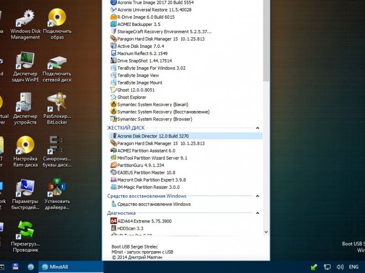Launch Acronis Universal Restore 11.5.40028
365x273 pixels.
point(151,10)
